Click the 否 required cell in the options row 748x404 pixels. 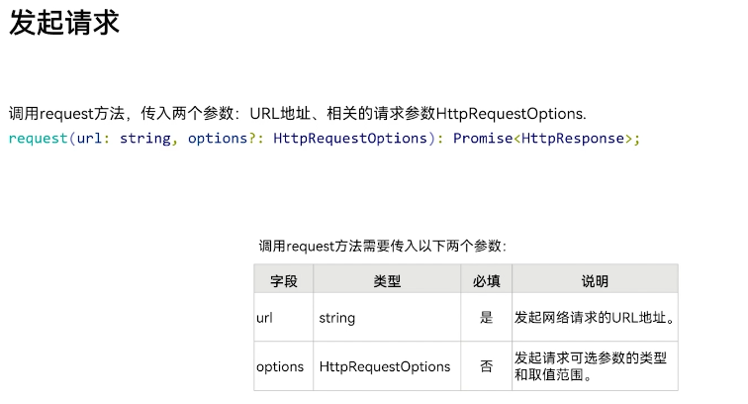click(x=486, y=366)
